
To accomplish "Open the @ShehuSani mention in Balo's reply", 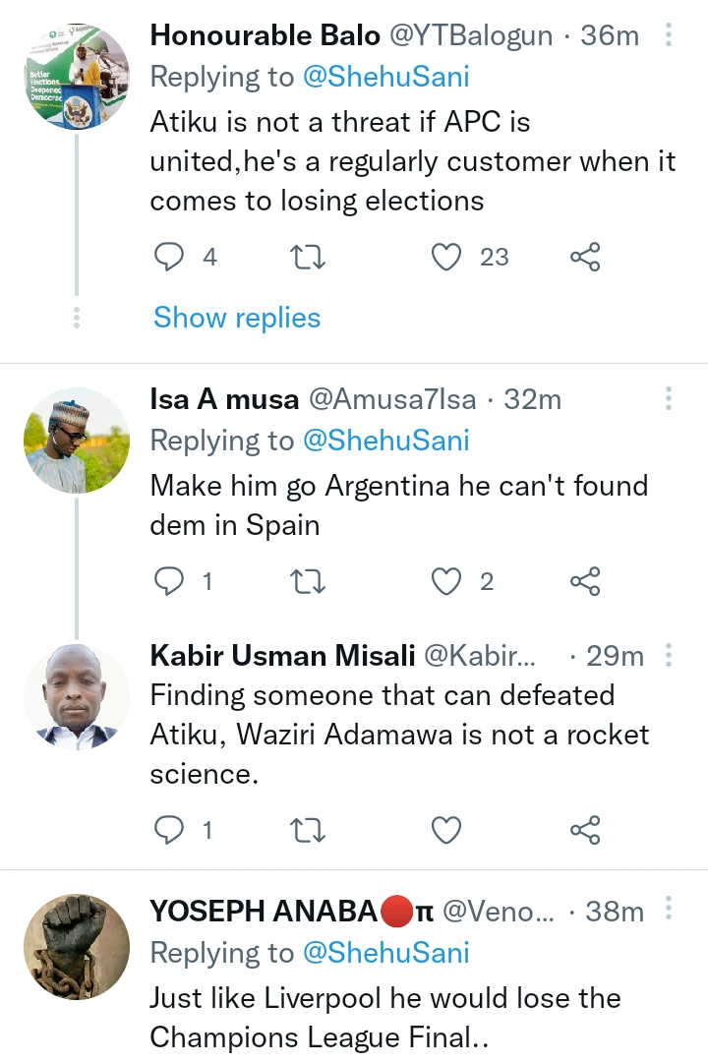I will click(385, 79).
